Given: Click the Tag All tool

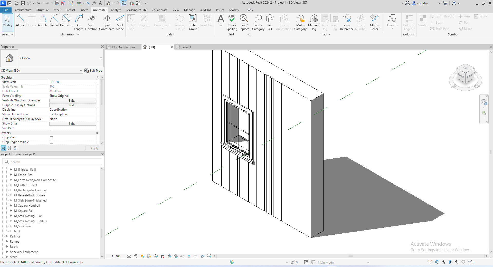Looking at the screenshot, I should point(270,22).
